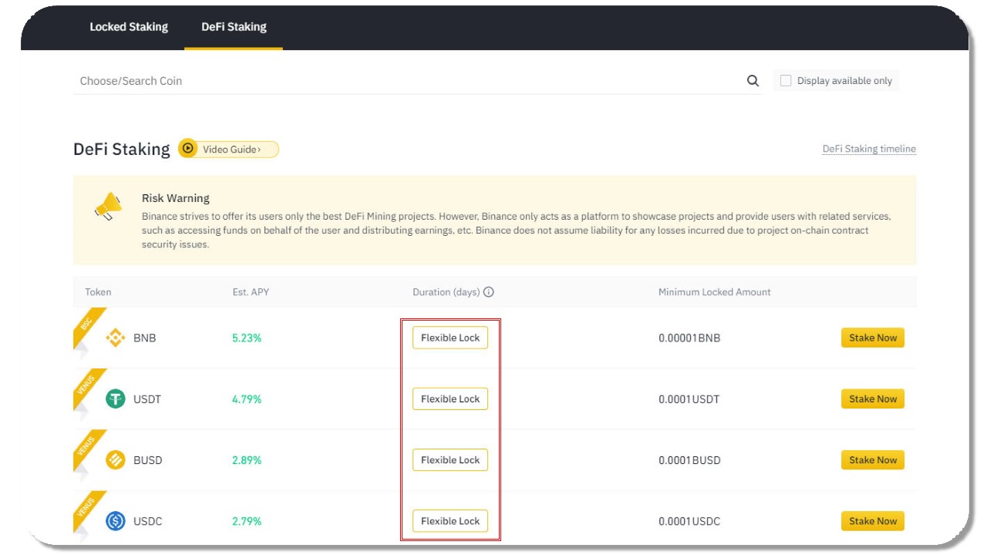987x555 pixels.
Task: Click the 0.0001USDC minimum amount
Action: (x=689, y=521)
